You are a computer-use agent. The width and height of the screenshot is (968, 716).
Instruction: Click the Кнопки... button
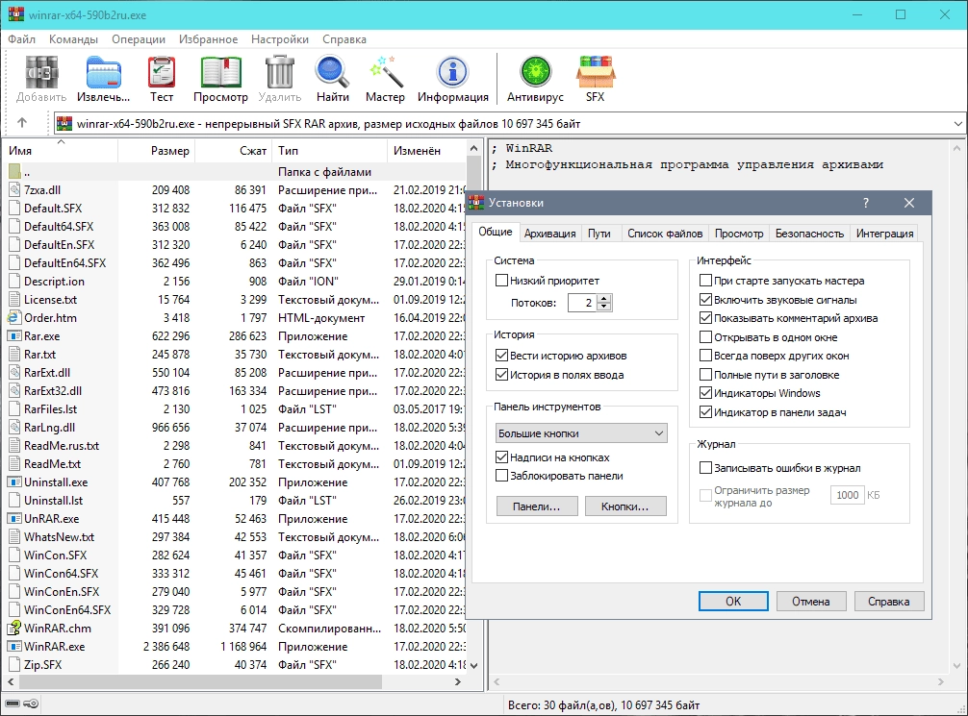pos(624,506)
